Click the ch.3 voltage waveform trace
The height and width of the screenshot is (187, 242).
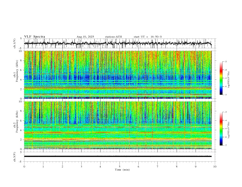click(x=118, y=156)
